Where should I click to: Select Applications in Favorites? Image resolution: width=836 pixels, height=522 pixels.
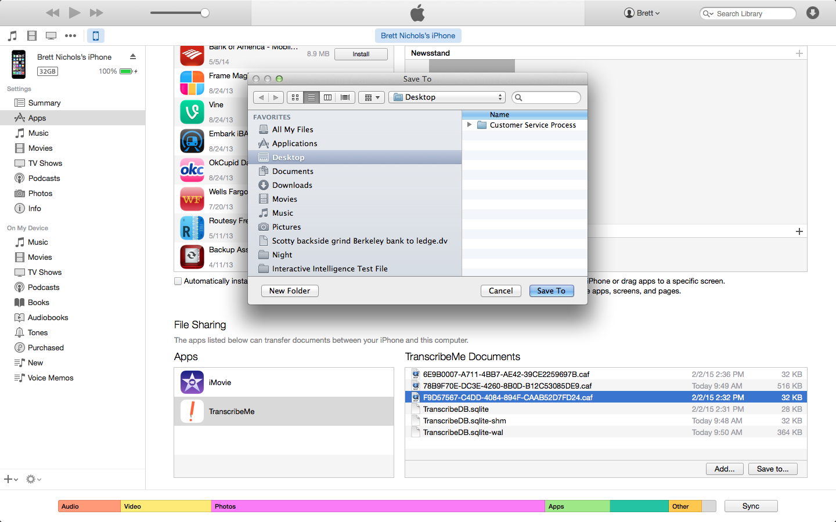(355, 143)
